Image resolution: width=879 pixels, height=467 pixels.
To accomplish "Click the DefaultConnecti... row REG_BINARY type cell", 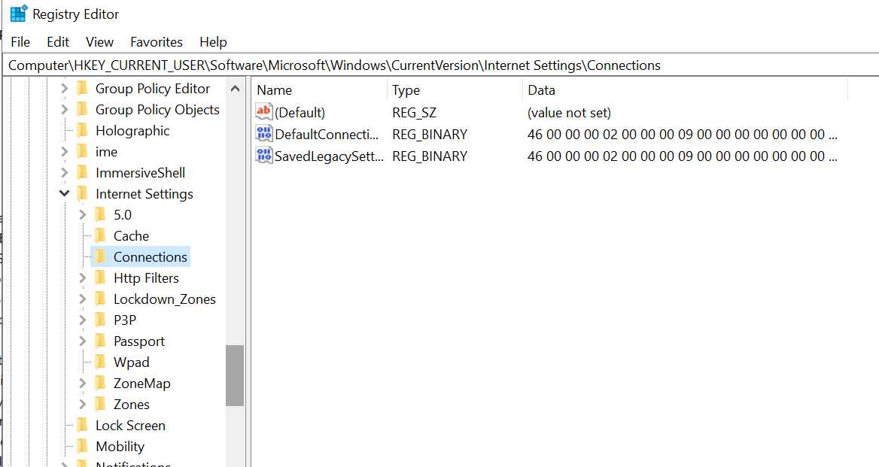I will [x=430, y=135].
